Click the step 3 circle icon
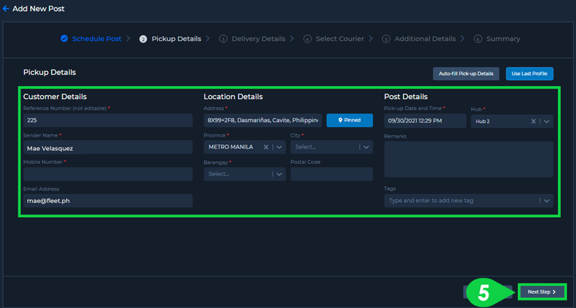The width and height of the screenshot is (576, 308). click(223, 39)
